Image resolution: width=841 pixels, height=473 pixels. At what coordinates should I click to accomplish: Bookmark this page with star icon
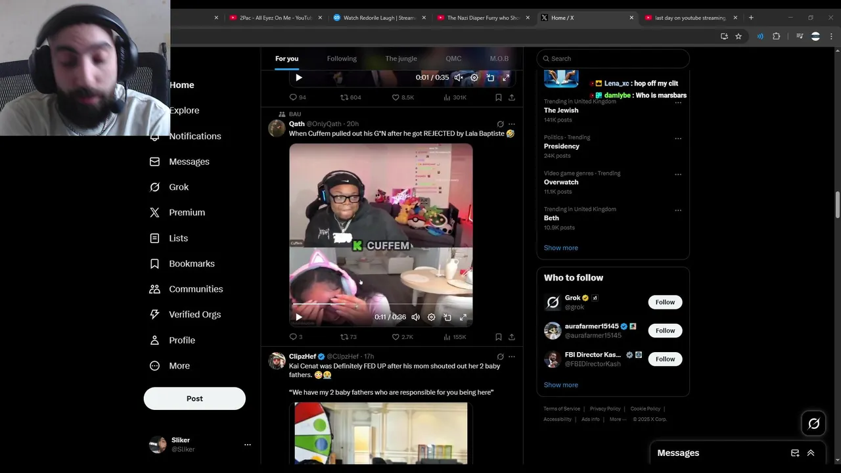click(x=739, y=37)
